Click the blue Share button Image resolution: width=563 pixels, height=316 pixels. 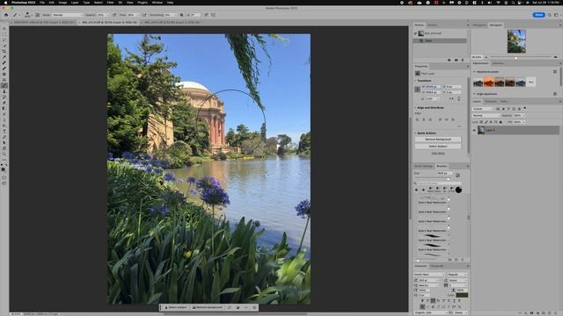pos(538,15)
